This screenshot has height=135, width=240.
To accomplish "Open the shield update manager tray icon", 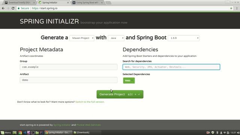I will coord(213,132).
